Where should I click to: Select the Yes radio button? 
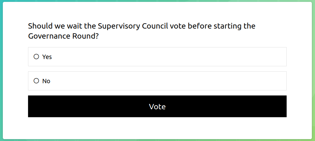(36, 57)
